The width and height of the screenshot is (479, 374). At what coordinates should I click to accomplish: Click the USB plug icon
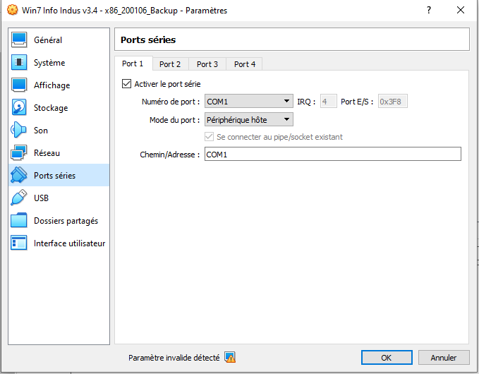click(19, 198)
